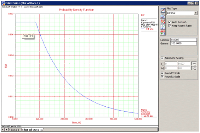
Task: Switch to the Data 1 tab
Action: point(15,130)
